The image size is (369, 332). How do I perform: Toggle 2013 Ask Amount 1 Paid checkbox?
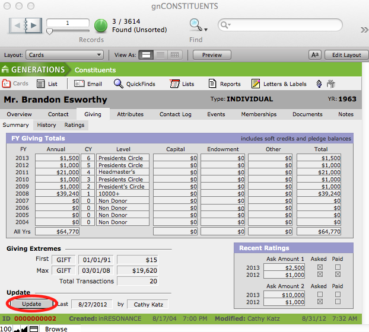pyautogui.click(x=338, y=267)
